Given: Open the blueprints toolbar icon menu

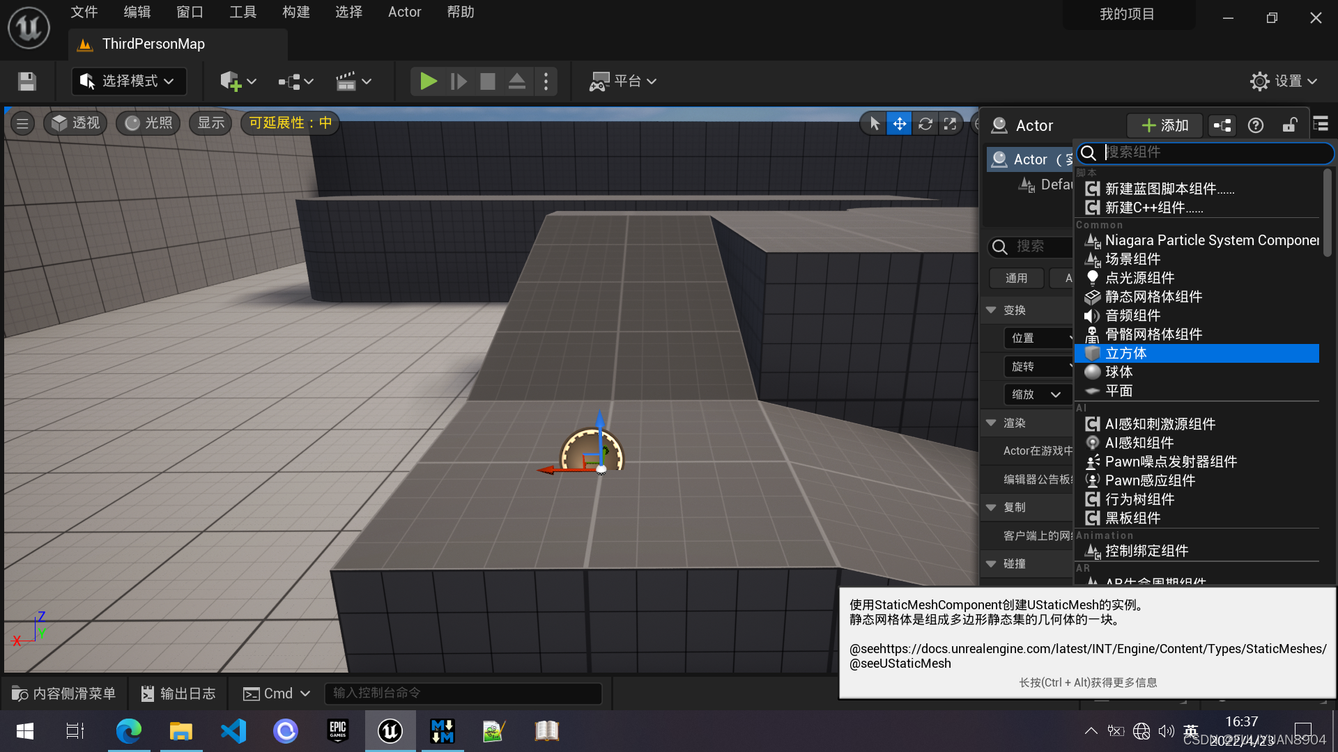Looking at the screenshot, I should tap(296, 81).
